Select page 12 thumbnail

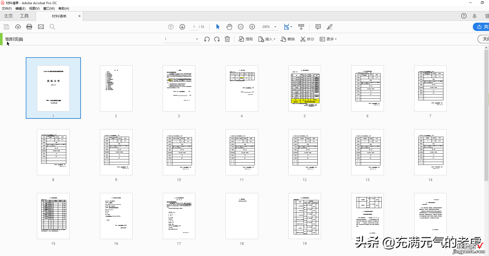[305, 152]
